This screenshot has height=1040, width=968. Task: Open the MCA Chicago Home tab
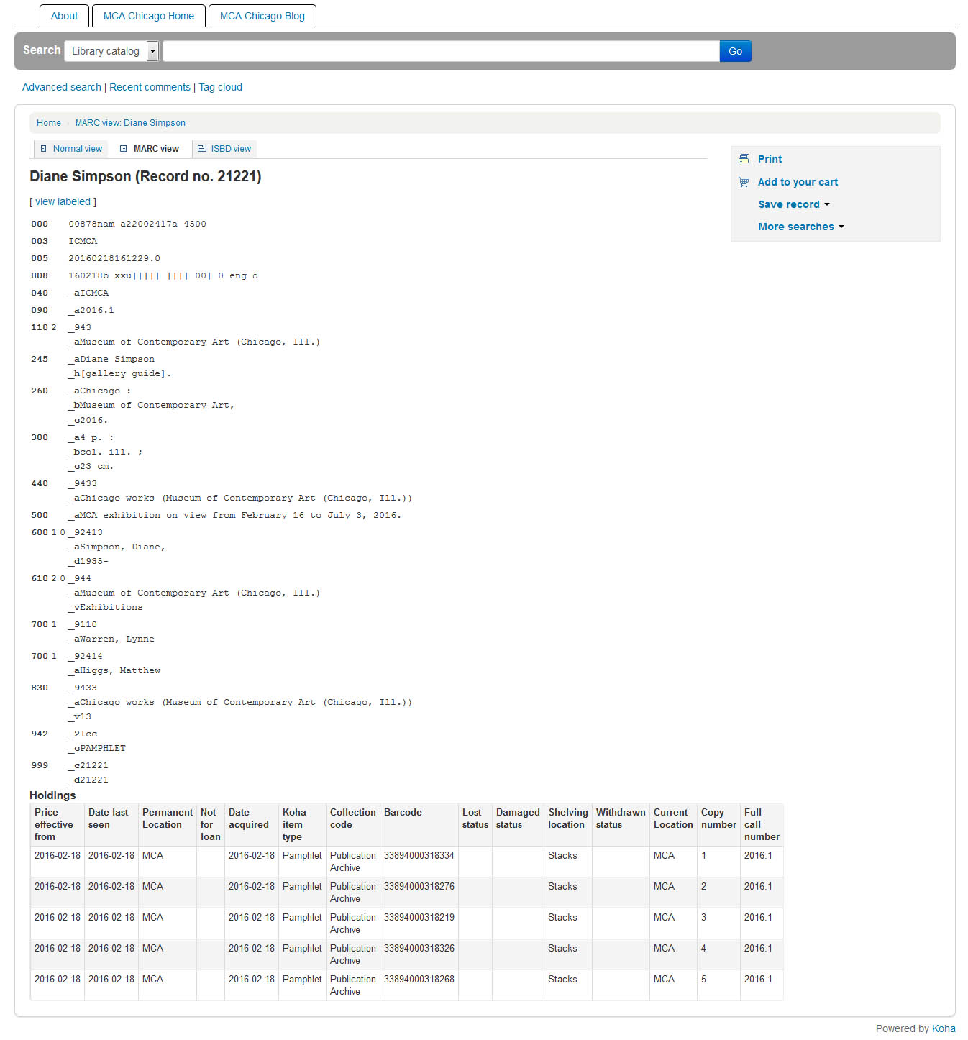pos(148,16)
